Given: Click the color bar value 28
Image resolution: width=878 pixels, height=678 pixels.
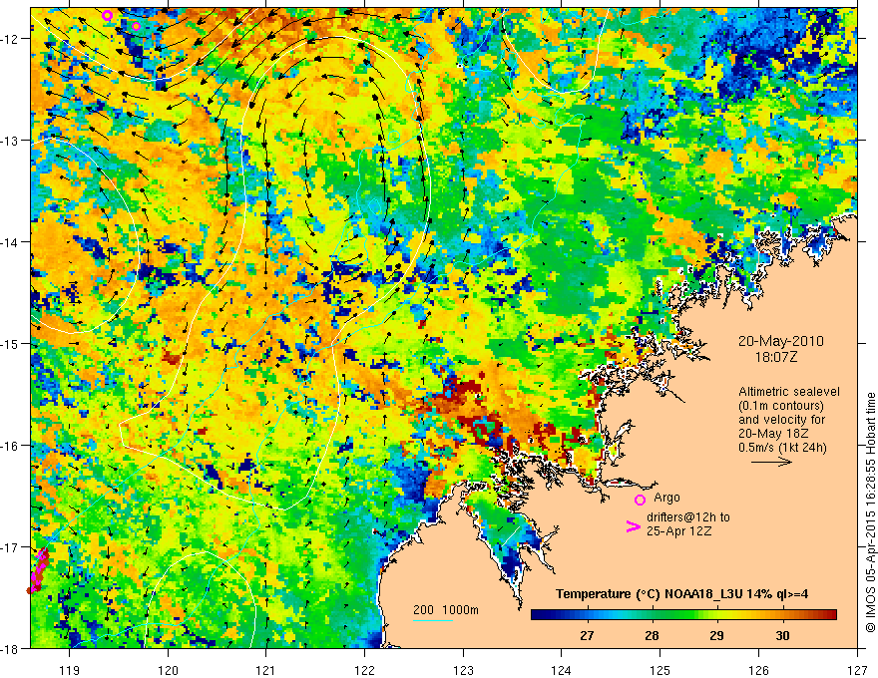Looking at the screenshot, I should coord(652,636).
